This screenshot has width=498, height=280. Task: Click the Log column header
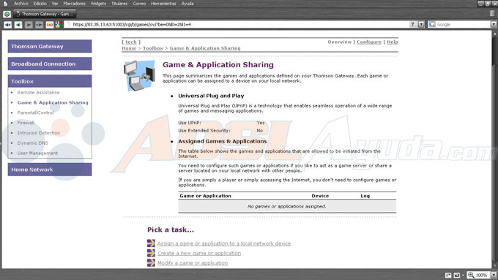(365, 196)
